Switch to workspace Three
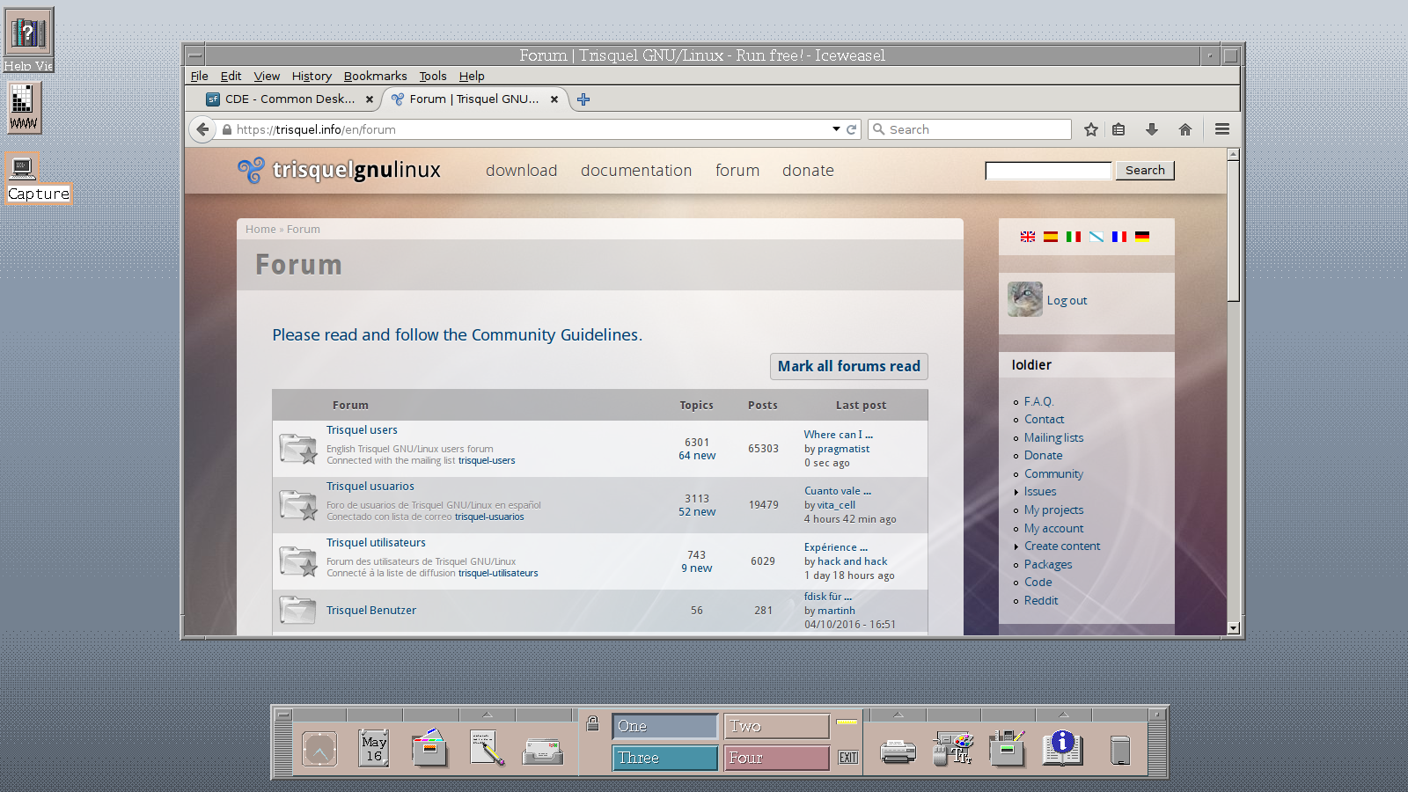This screenshot has width=1408, height=792. click(664, 758)
